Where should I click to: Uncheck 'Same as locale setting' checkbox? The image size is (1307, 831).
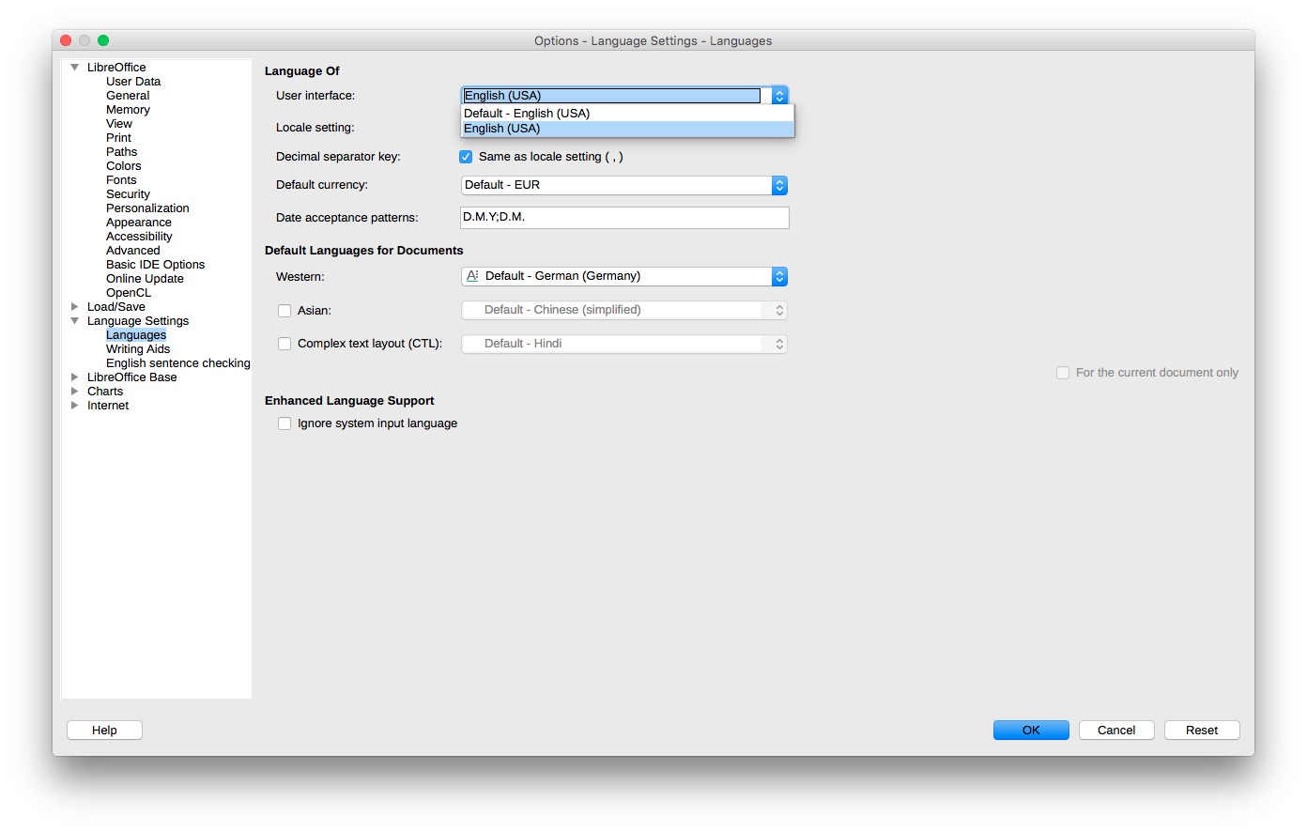tap(466, 157)
